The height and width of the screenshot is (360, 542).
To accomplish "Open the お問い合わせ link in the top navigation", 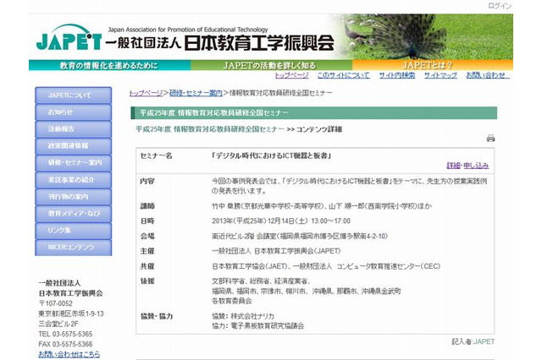I will coord(488,75).
